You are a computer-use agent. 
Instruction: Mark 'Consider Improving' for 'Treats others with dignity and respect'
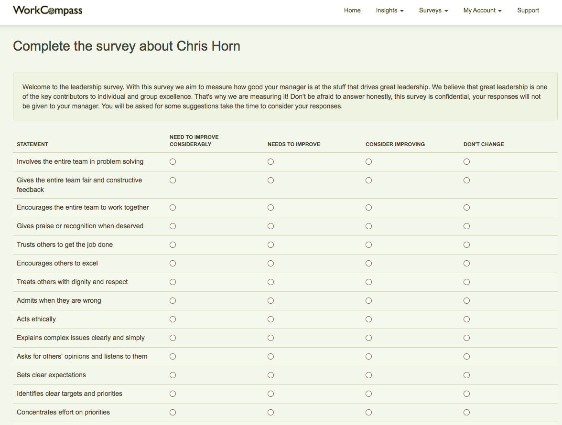368,282
